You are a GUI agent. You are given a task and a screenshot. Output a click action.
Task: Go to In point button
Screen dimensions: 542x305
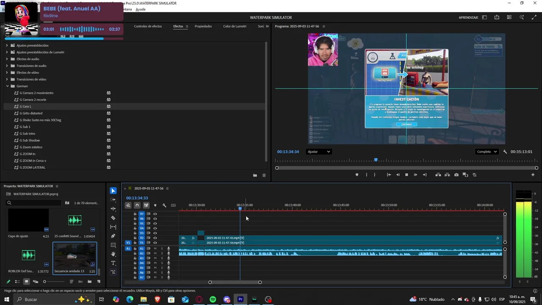[389, 175]
